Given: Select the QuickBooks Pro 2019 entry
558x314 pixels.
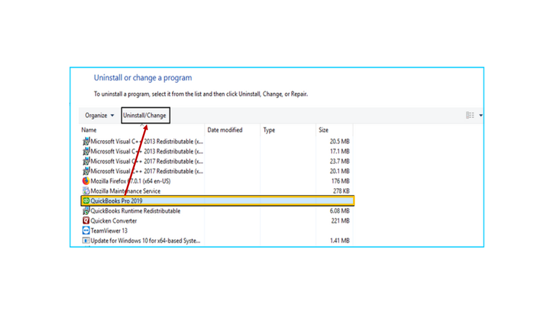Looking at the screenshot, I should (x=217, y=201).
